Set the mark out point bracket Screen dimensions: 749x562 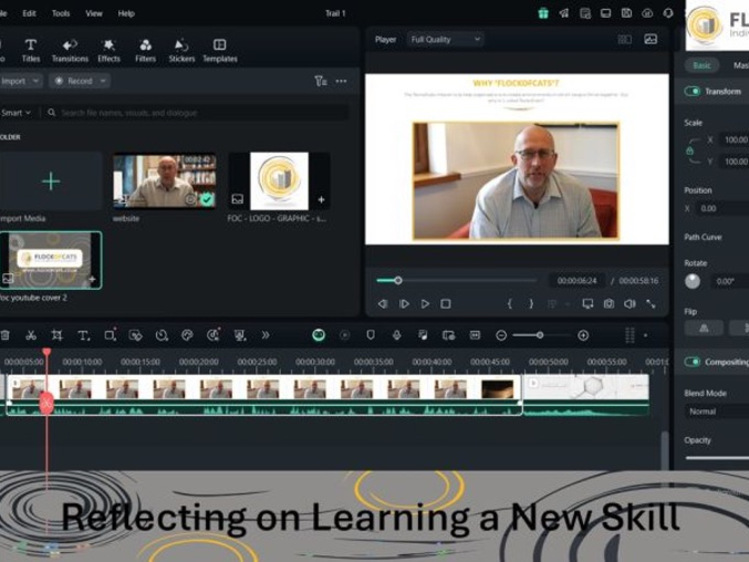(531, 304)
